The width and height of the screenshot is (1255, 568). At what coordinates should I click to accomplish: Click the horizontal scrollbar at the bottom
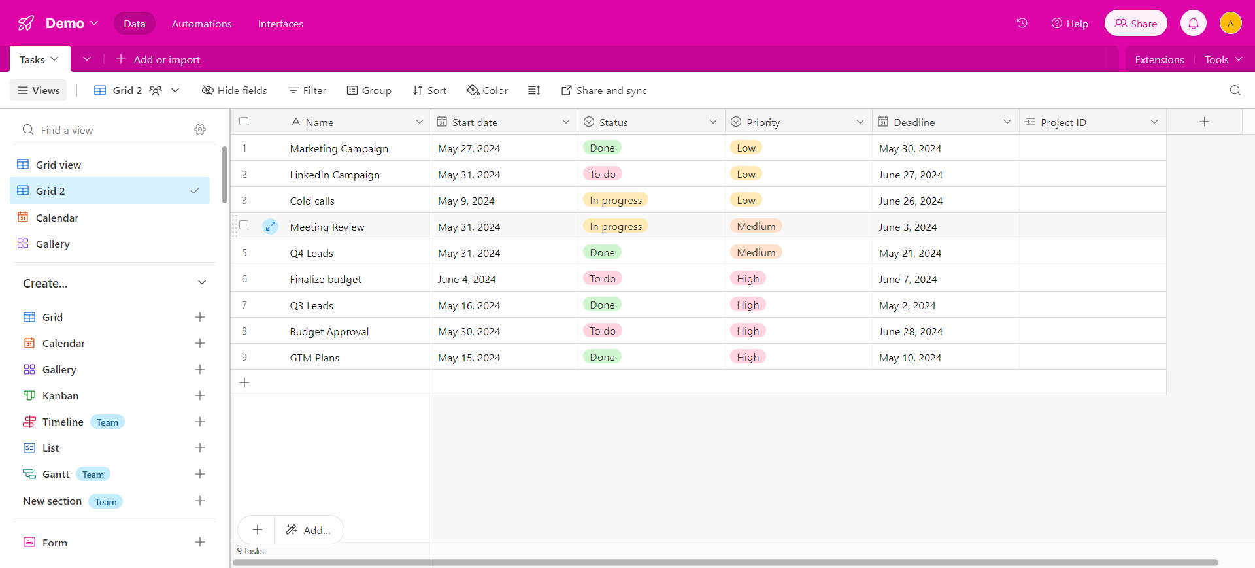[x=726, y=562]
